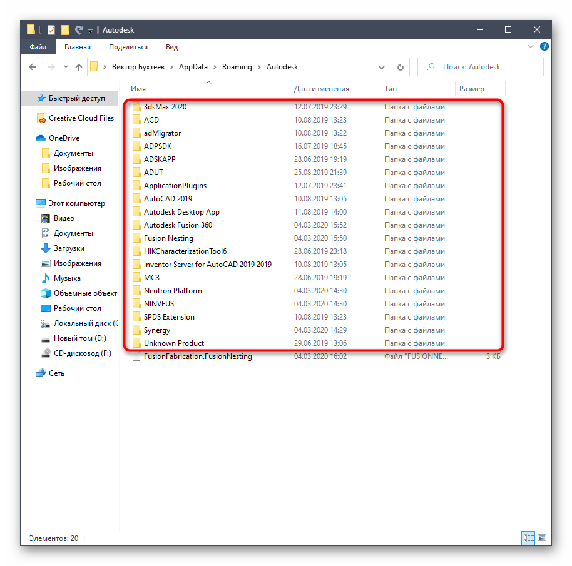
Task: Select the SPDS Extension folder name
Action: click(169, 316)
